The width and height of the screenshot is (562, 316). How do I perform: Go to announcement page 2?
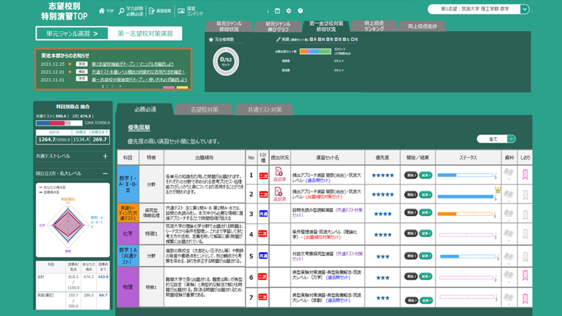coord(107,87)
